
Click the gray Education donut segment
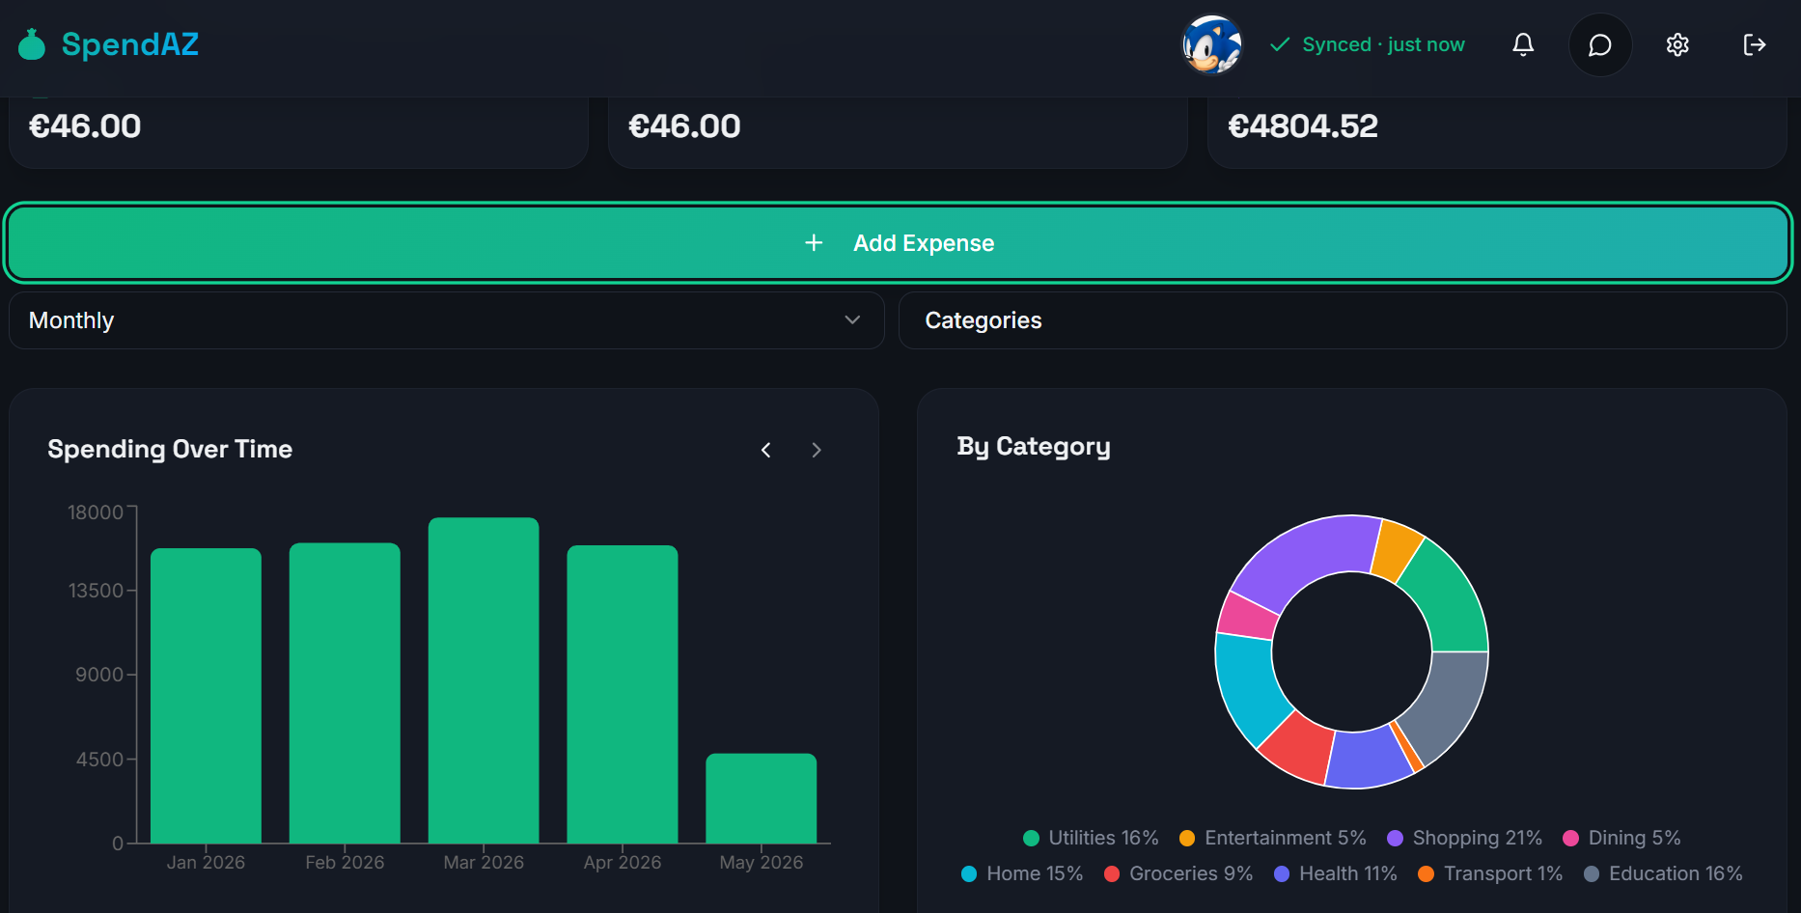(1448, 705)
